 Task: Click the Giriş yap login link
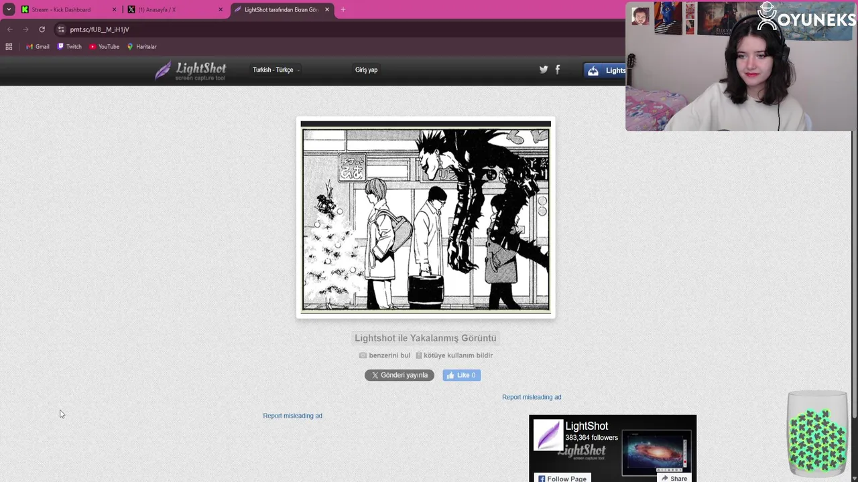366,70
